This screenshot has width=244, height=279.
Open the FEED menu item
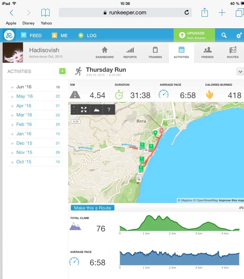[x=31, y=36]
